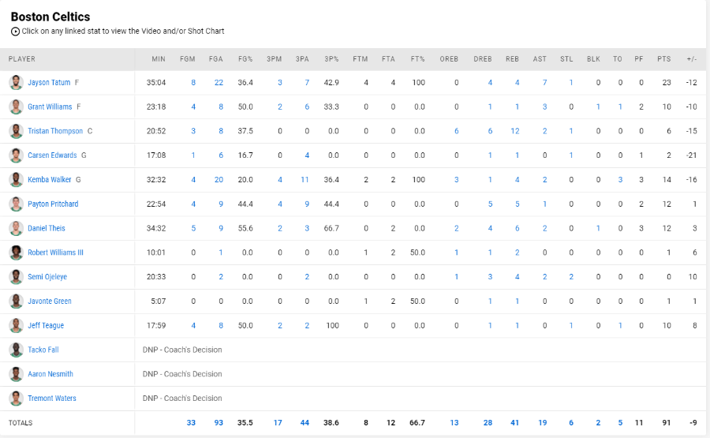Screen dimensions: 710x438
Task: Open Daniel Theis' player link
Action: [x=47, y=228]
